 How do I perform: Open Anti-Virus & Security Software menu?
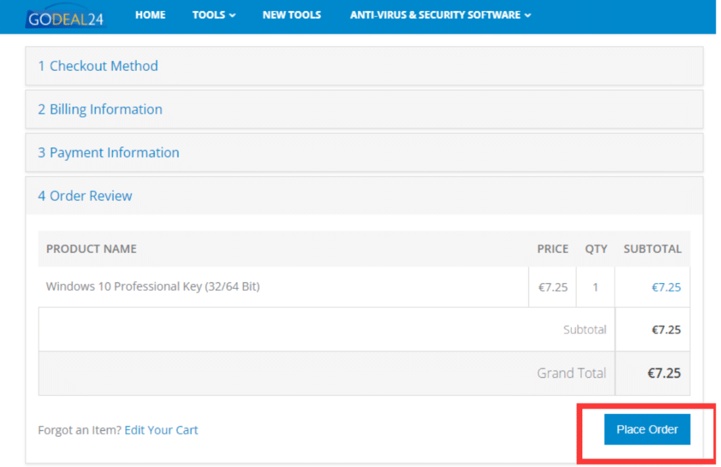coord(440,15)
